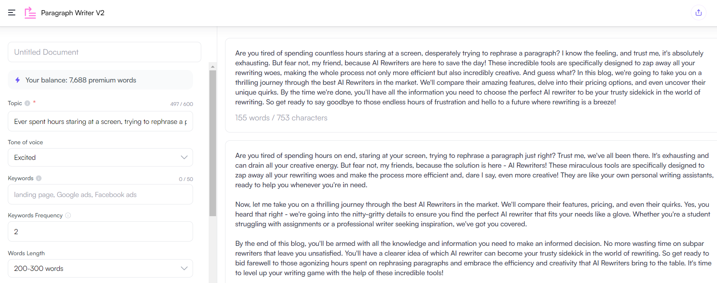Click the pink Paragraph Writer logo icon
This screenshot has height=283, width=717.
click(x=30, y=13)
